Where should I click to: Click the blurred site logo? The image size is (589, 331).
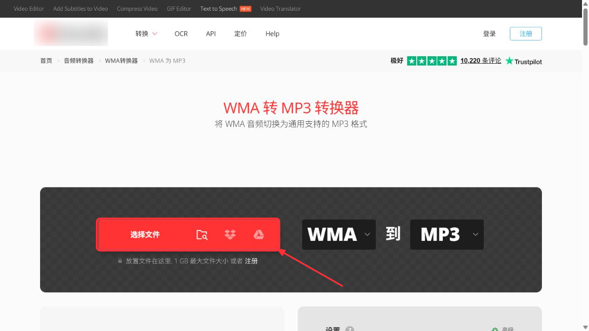coord(71,33)
